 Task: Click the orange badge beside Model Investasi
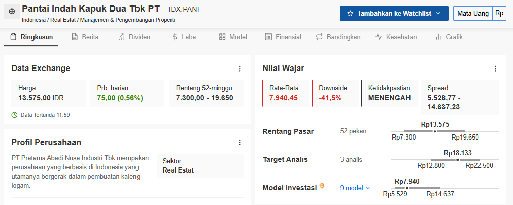322,186
